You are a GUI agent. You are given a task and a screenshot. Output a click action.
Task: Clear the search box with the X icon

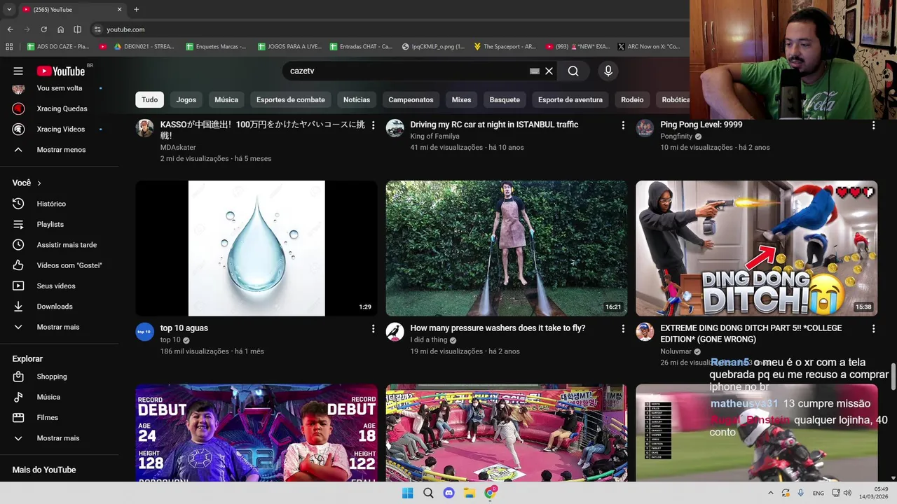pos(549,71)
